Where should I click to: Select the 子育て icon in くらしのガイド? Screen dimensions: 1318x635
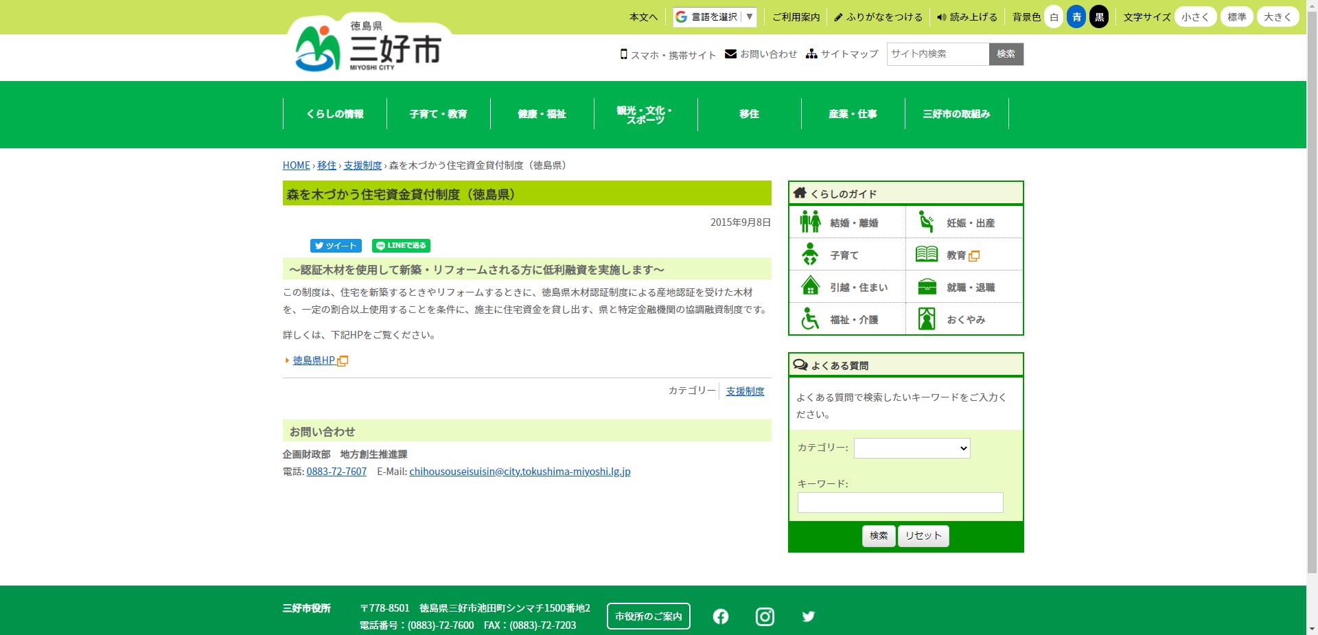(x=811, y=254)
